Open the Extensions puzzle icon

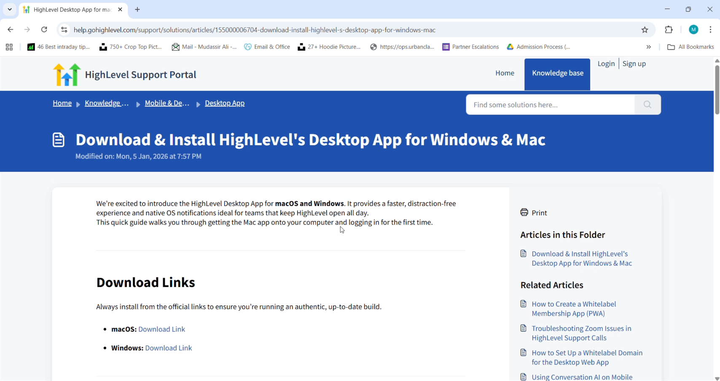(669, 29)
